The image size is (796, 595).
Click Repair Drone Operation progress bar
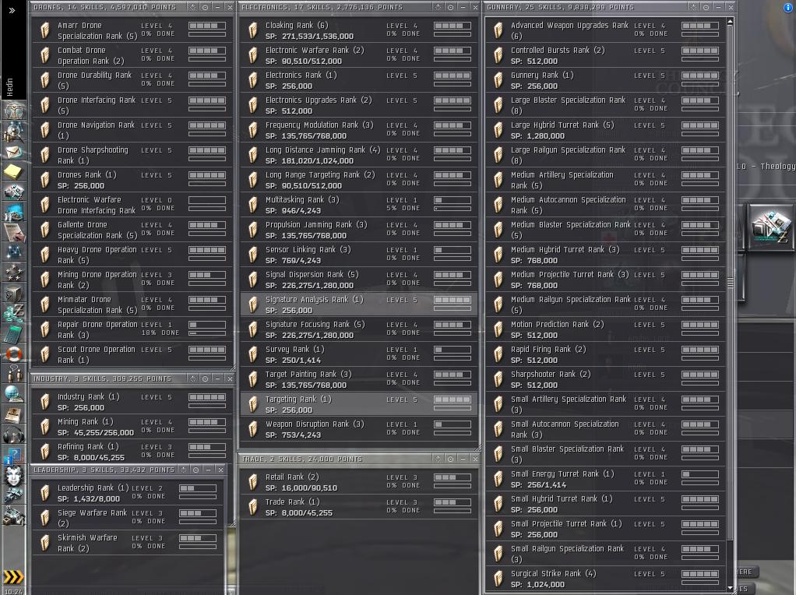(x=207, y=333)
